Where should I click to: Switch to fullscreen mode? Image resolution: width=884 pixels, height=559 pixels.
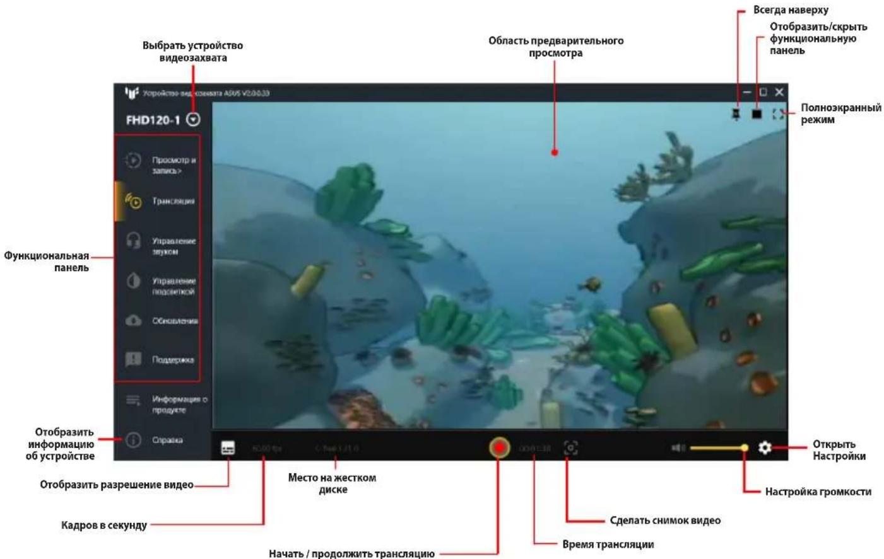pos(778,113)
